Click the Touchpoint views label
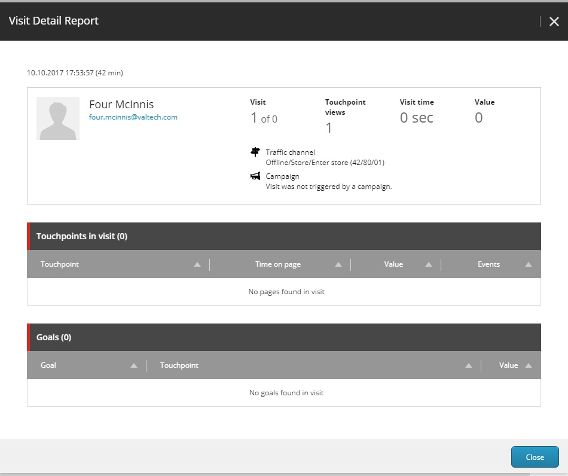Screen dimensions: 568x476 345,107
